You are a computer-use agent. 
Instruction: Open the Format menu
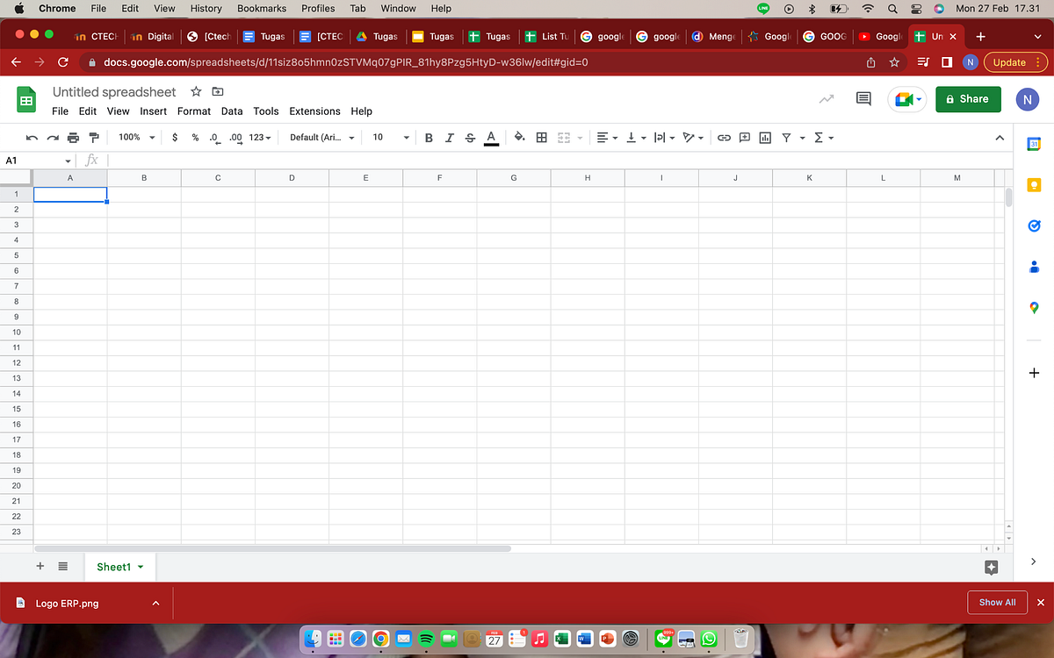click(193, 111)
